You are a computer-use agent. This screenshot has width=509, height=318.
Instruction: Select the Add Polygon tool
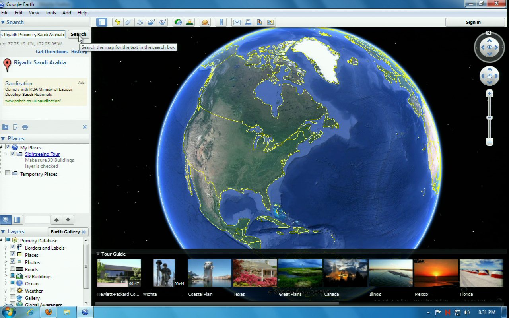tap(129, 22)
